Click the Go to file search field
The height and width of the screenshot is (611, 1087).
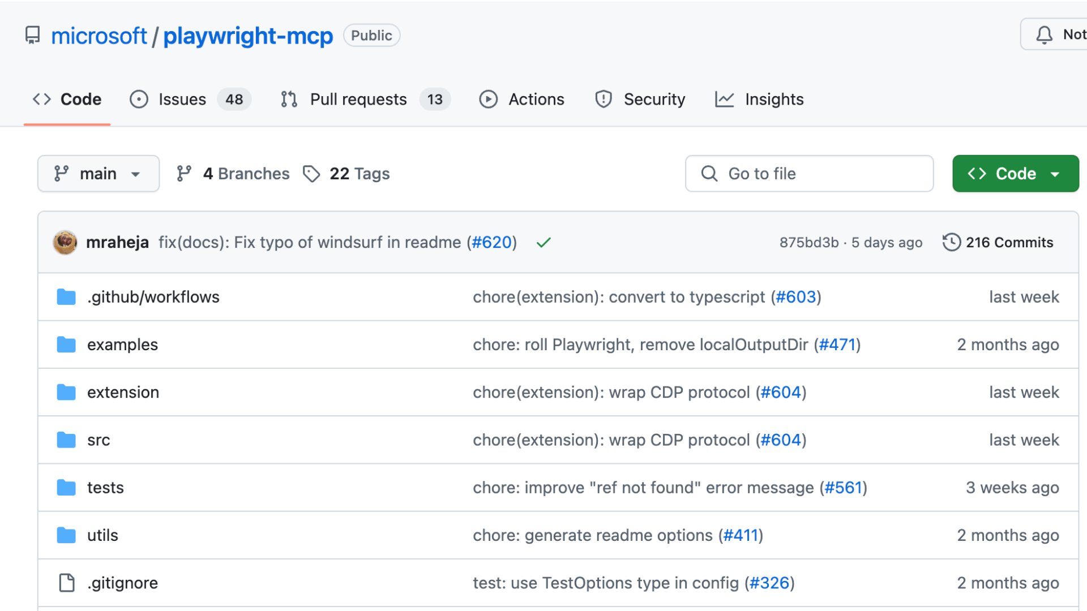click(x=809, y=174)
